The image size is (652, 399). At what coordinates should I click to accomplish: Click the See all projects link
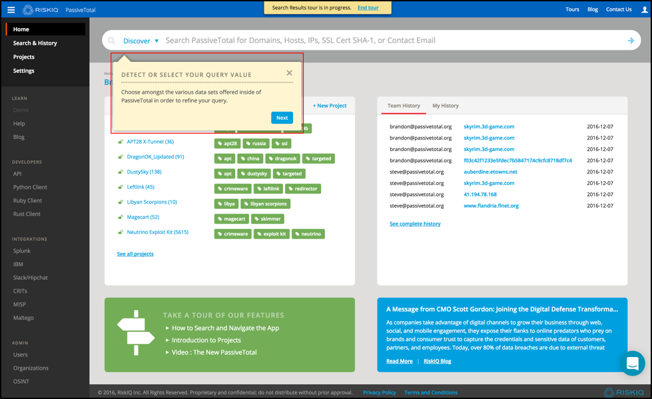[x=135, y=254]
